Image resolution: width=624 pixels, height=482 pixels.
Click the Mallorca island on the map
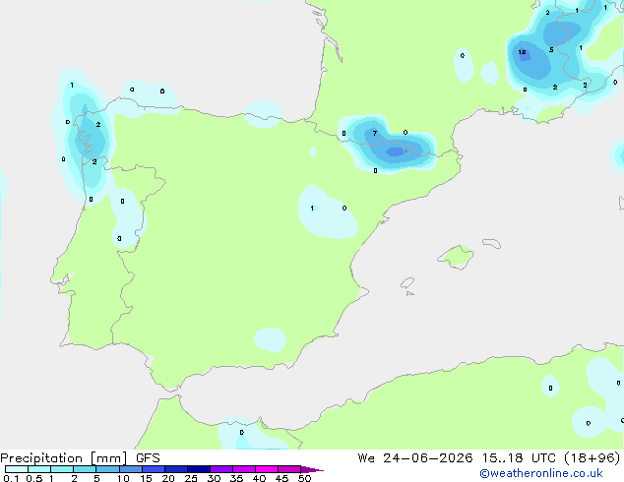(456, 257)
